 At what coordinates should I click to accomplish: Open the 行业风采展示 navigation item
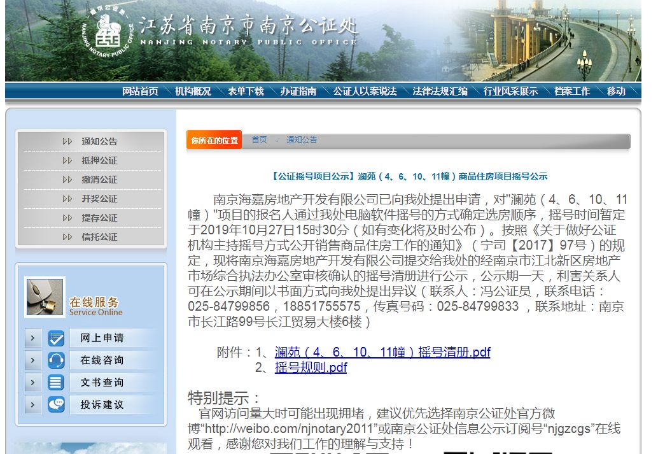[510, 91]
